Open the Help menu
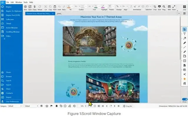 pyautogui.click(x=31, y=2)
